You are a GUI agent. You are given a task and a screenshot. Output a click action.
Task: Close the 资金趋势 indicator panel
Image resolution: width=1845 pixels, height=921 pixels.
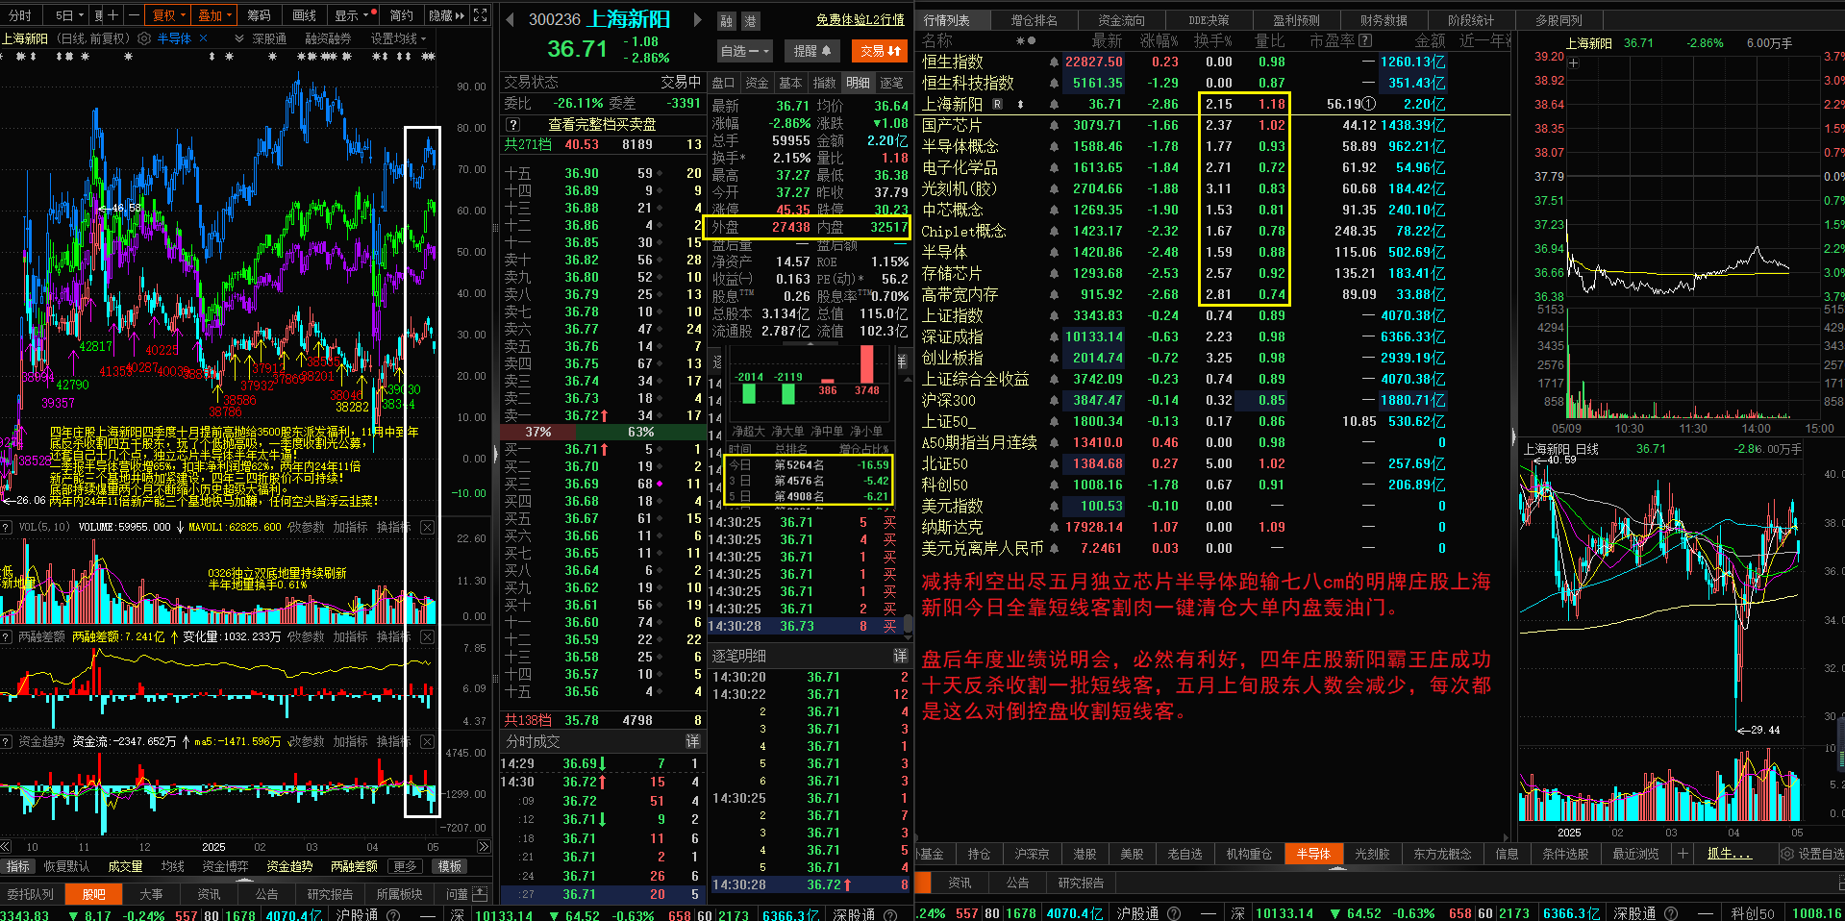coord(427,741)
